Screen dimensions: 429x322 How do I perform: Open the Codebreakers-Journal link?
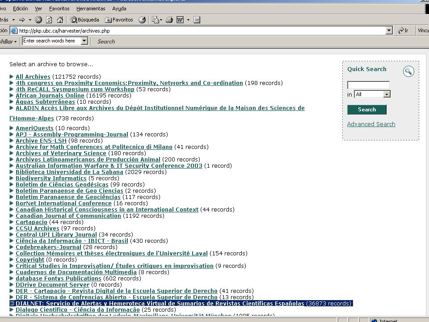(x=48, y=247)
